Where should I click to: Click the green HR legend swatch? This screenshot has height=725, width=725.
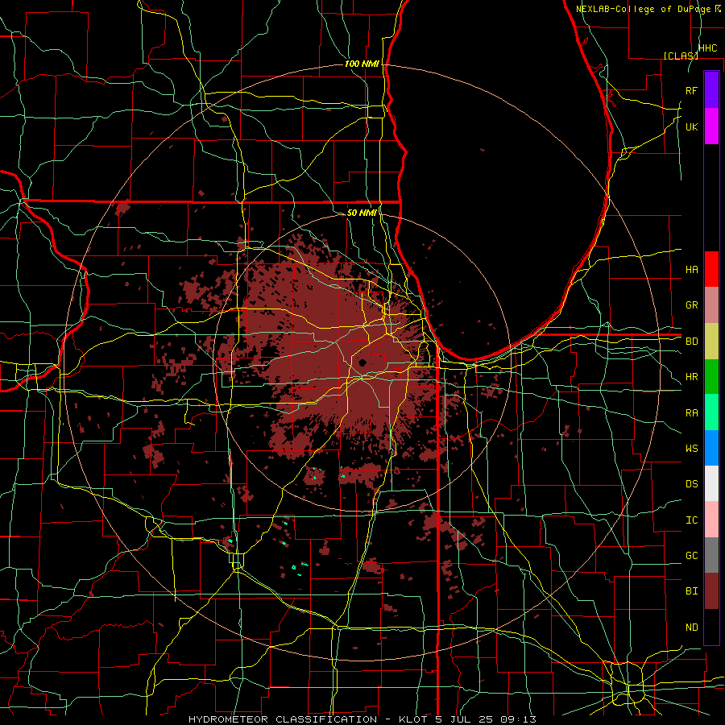pos(711,376)
